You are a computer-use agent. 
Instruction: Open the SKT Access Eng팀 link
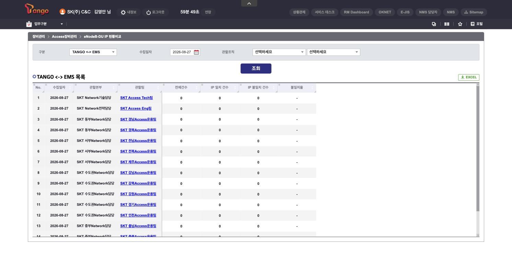(x=136, y=109)
